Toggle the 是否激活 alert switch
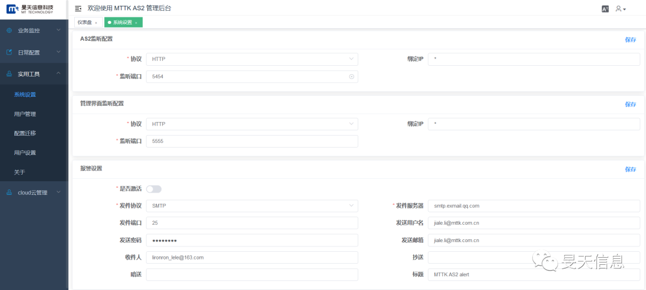646x290 pixels. tap(154, 189)
